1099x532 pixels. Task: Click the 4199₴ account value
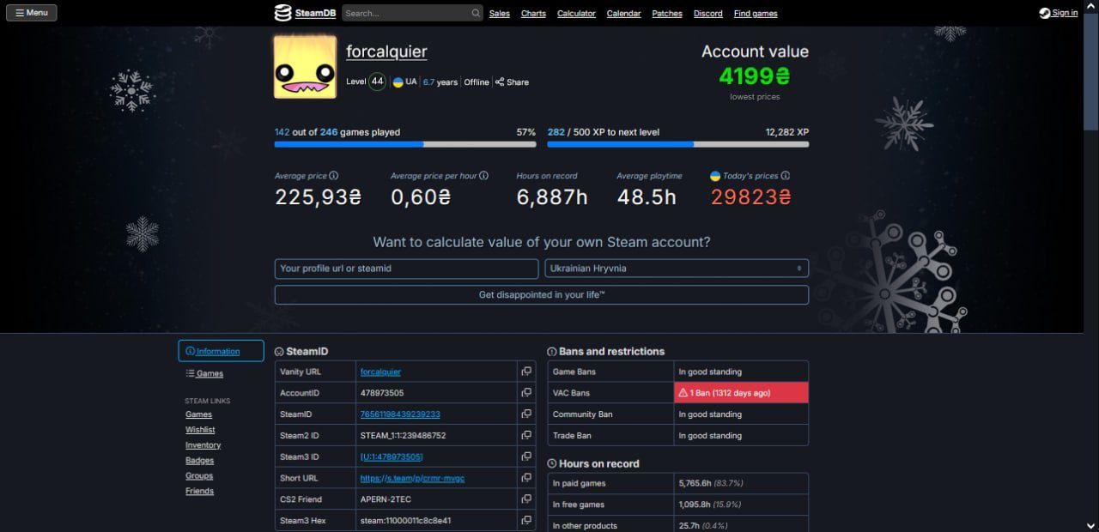pyautogui.click(x=755, y=76)
